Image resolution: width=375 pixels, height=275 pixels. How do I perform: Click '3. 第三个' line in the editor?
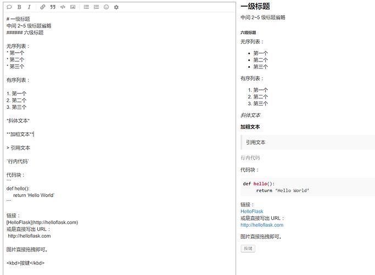point(16,107)
